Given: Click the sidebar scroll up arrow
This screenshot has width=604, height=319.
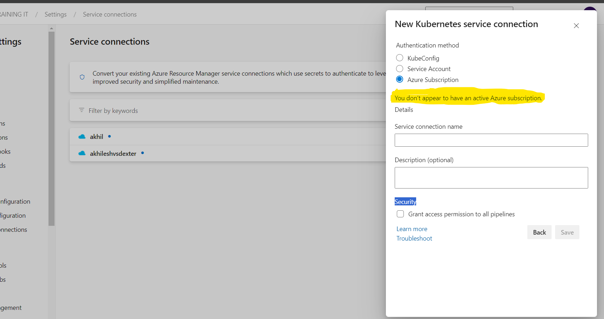Looking at the screenshot, I should tap(52, 28).
